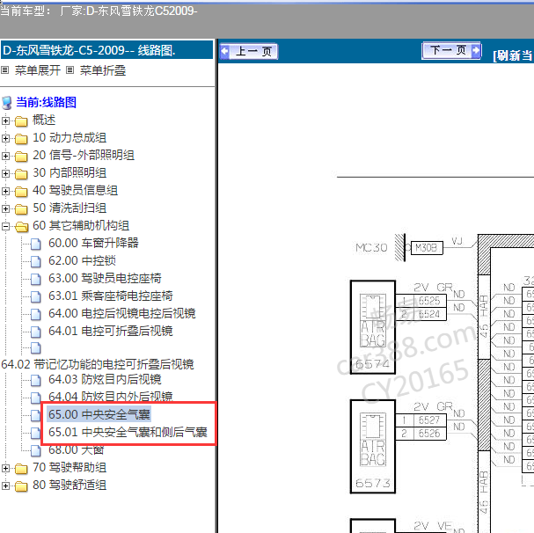
Task: Collapse the 60 其它辅助机构组 folder
Action: [5, 226]
